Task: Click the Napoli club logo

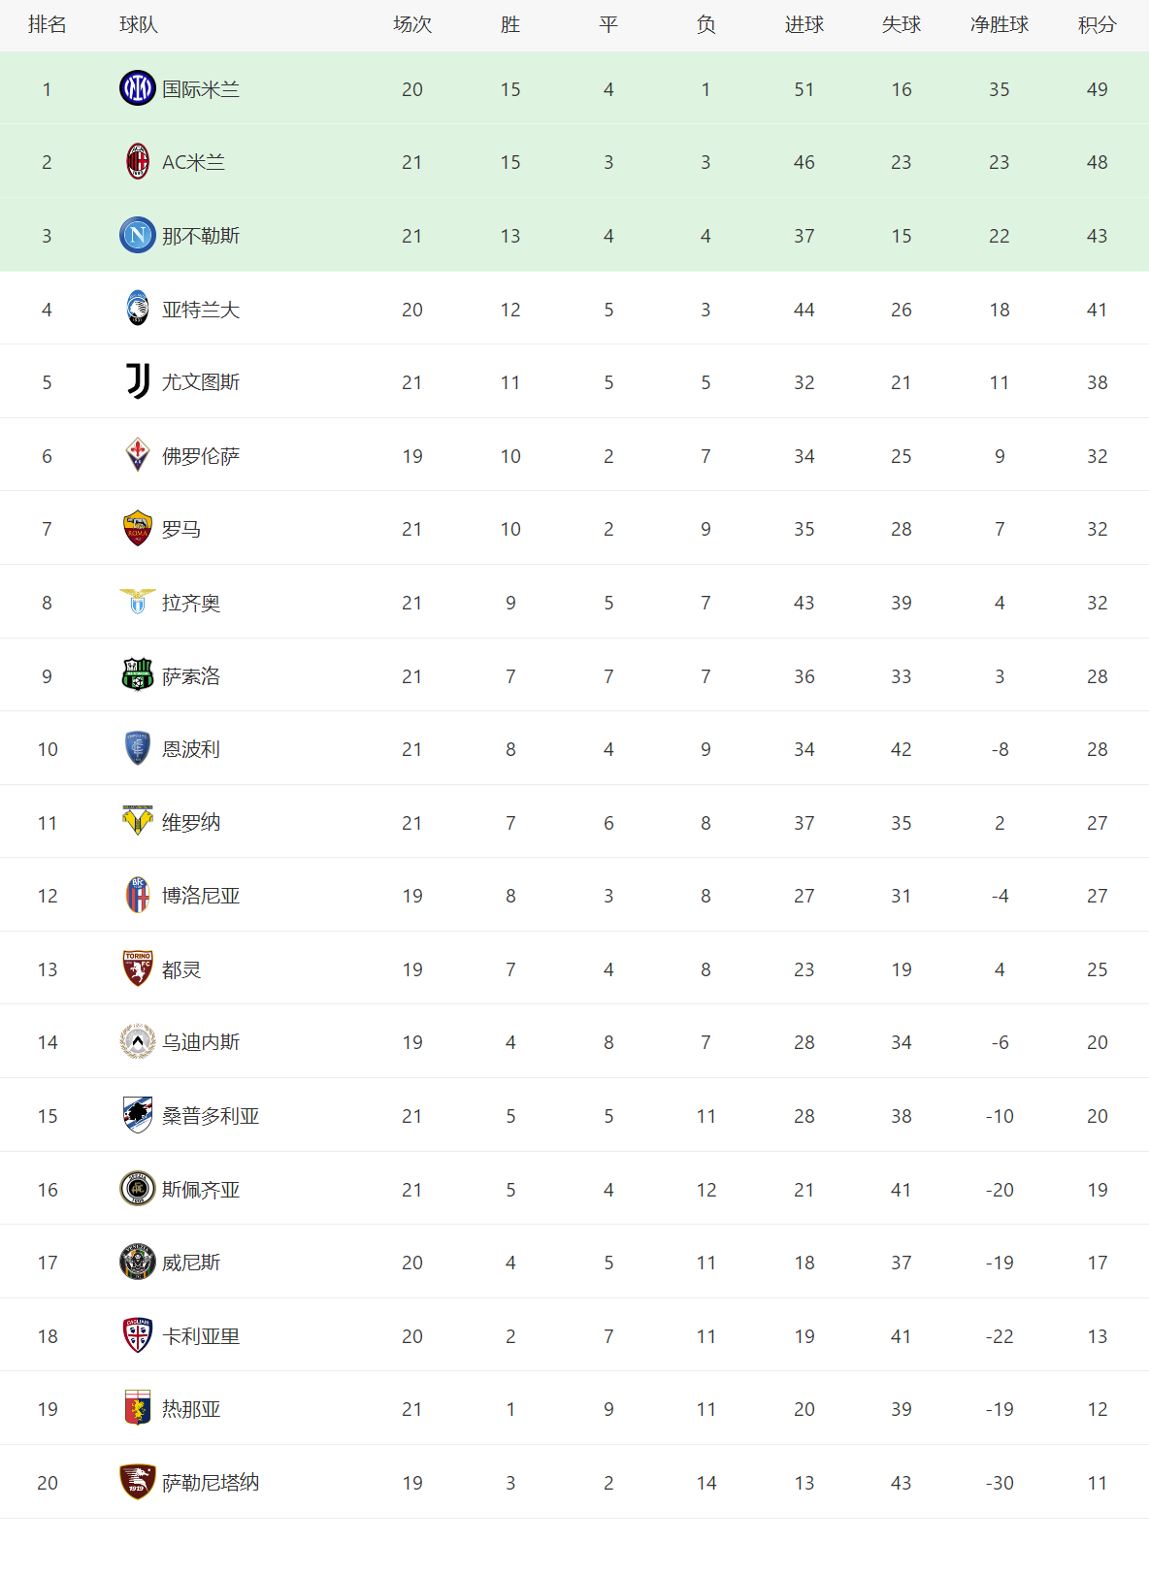Action: click(138, 235)
